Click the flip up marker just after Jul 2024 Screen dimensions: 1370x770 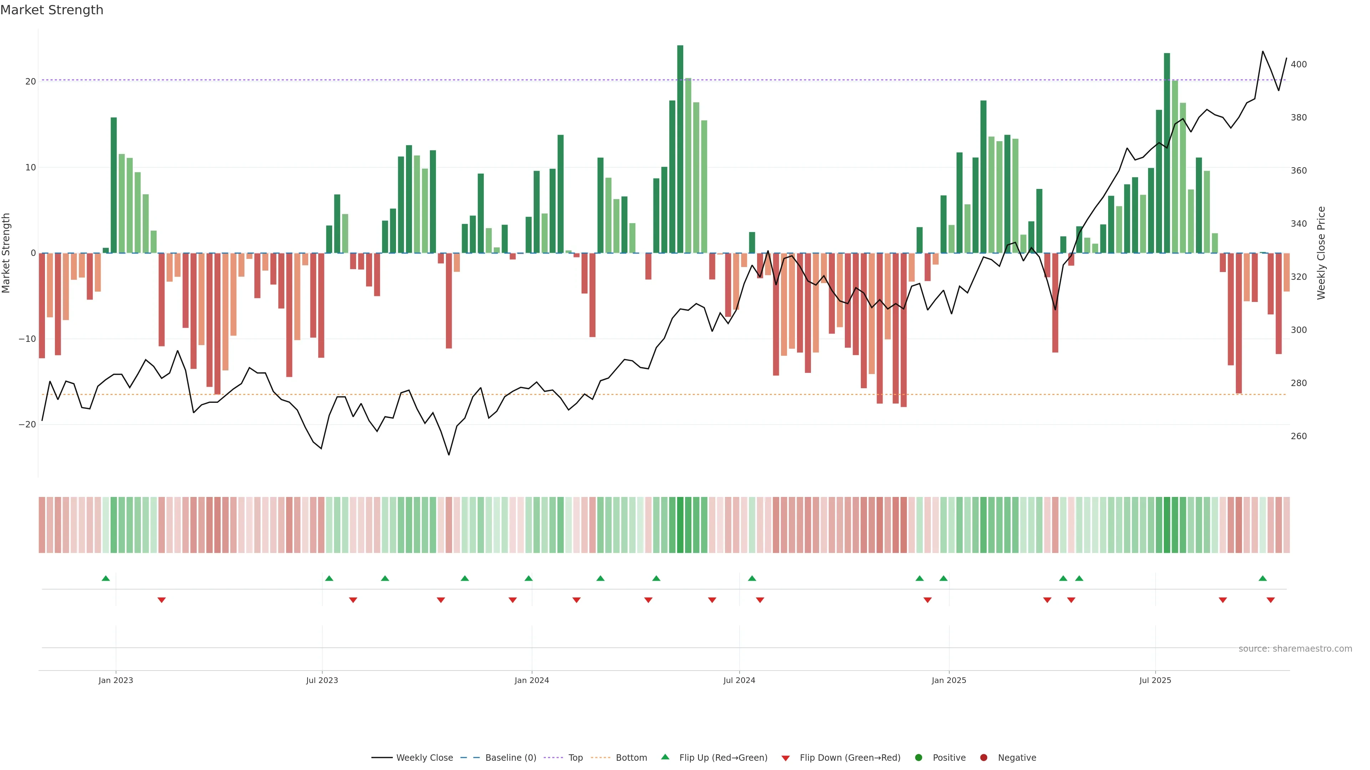pyautogui.click(x=752, y=578)
